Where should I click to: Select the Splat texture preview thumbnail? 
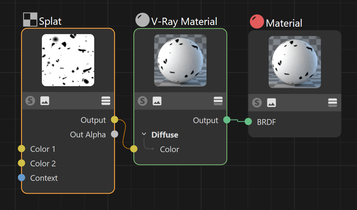[x=68, y=60]
